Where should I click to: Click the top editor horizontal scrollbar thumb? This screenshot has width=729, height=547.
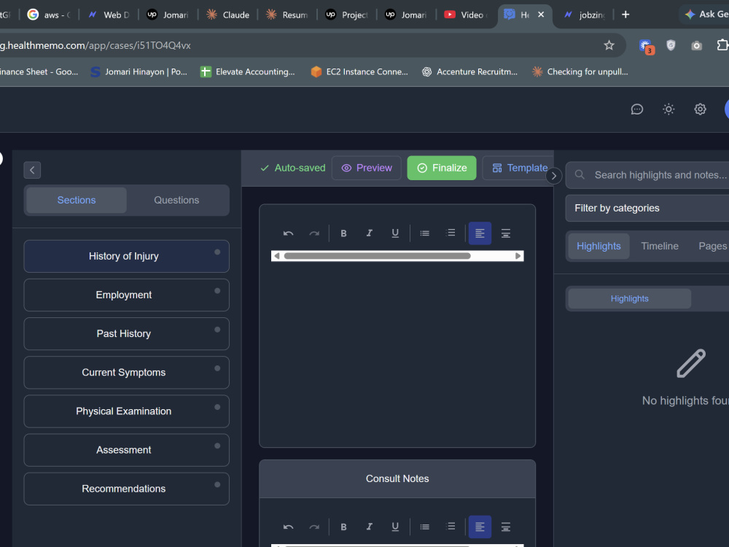pos(377,256)
